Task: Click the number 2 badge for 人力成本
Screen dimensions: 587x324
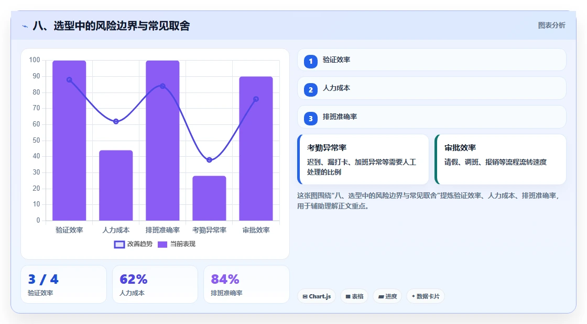Action: pyautogui.click(x=310, y=90)
